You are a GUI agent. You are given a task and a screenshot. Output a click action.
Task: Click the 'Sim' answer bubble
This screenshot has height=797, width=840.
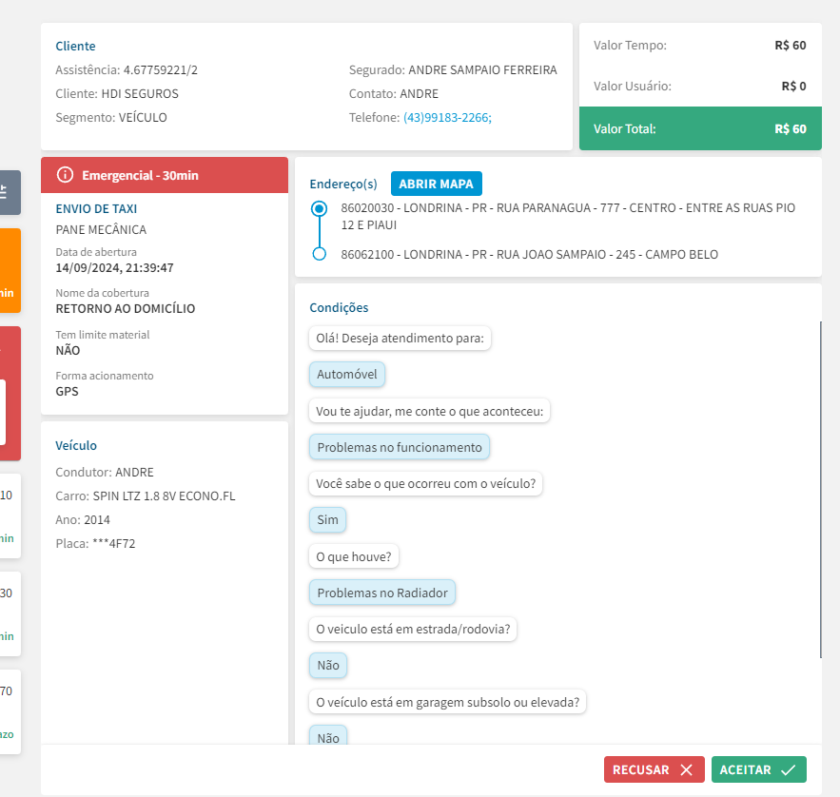point(327,520)
